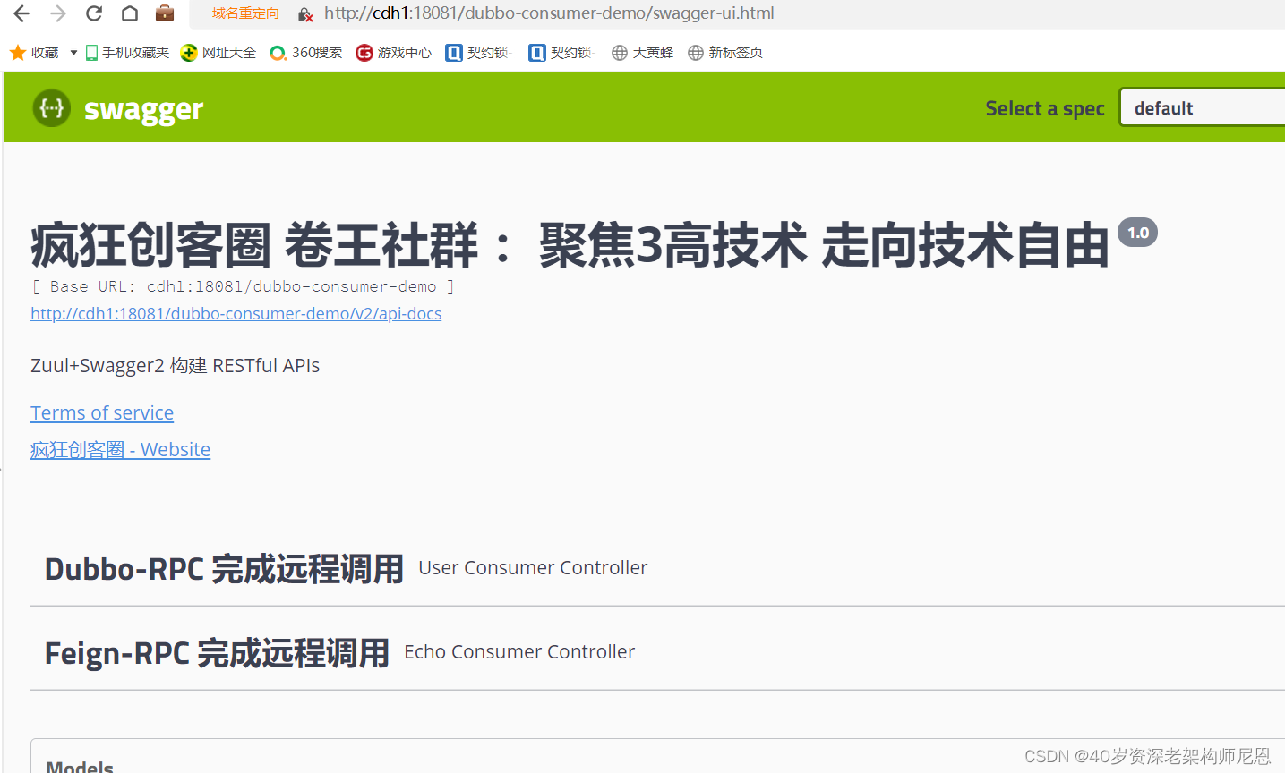Viewport: 1285px width, 773px height.
Task: Click the favorites star icon
Action: [x=18, y=53]
